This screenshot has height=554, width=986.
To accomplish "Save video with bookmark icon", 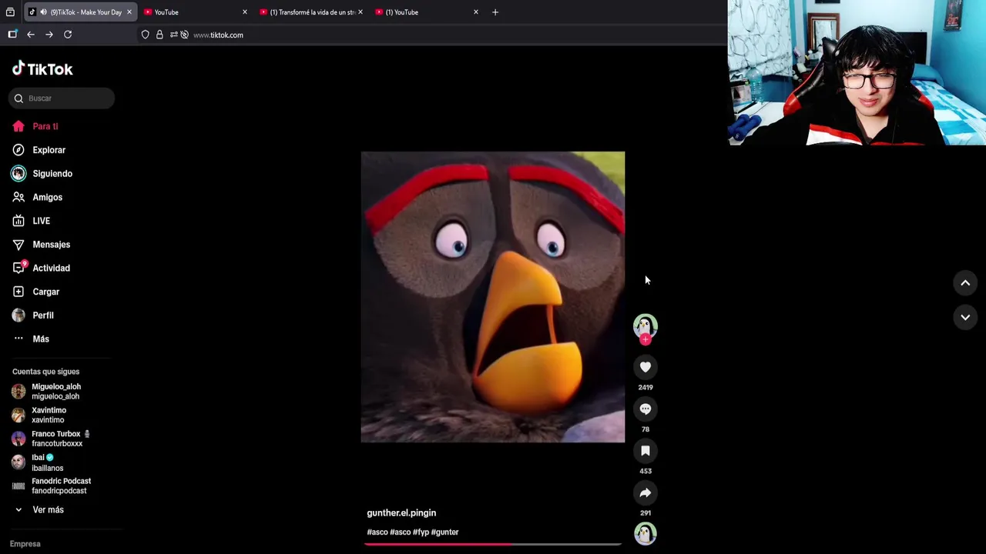I will 646,451.
